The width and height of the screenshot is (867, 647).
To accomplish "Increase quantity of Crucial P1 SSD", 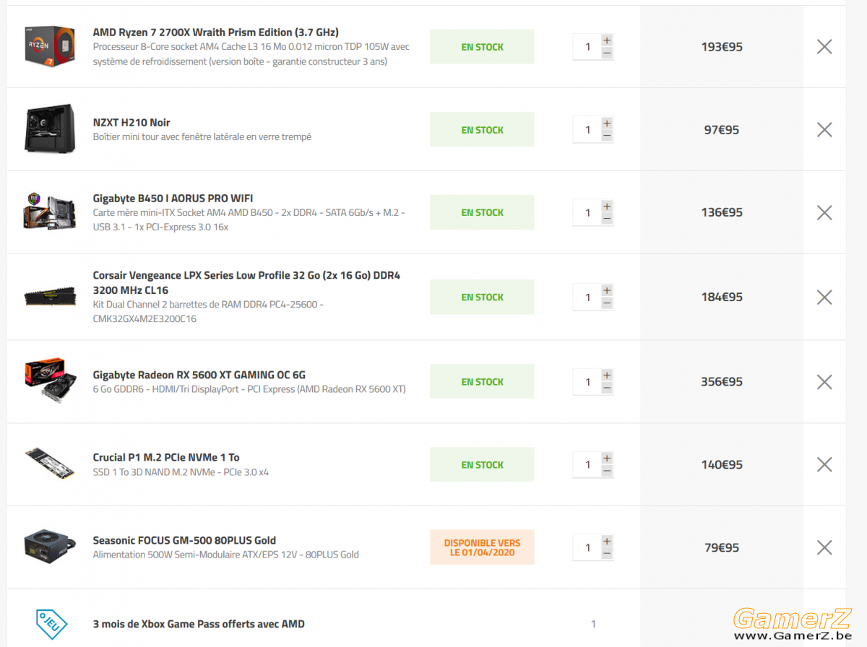I will [607, 459].
